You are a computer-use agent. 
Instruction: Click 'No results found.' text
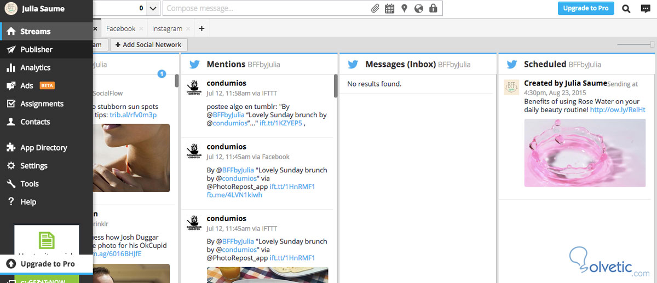374,84
